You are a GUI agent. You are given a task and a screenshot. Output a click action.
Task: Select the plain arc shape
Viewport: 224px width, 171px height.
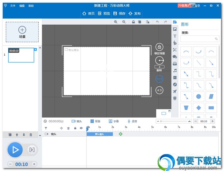point(186,52)
